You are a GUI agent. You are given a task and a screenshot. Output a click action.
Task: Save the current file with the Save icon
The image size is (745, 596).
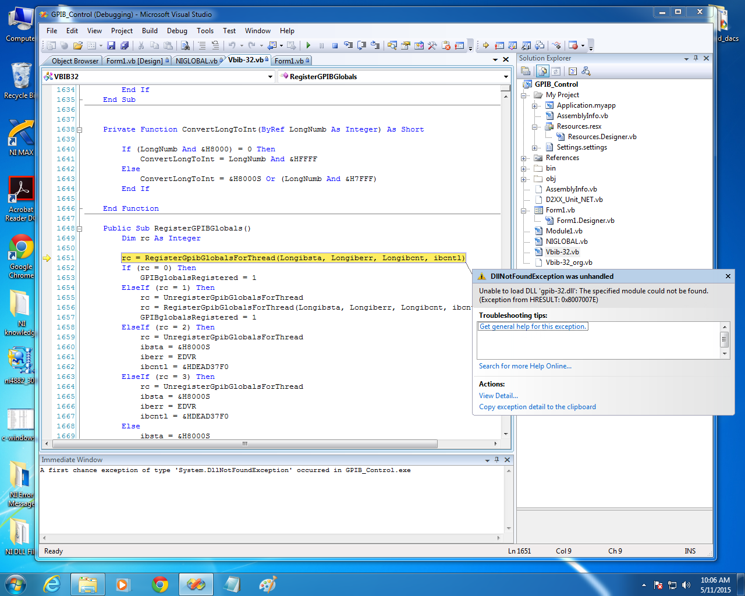pyautogui.click(x=111, y=45)
